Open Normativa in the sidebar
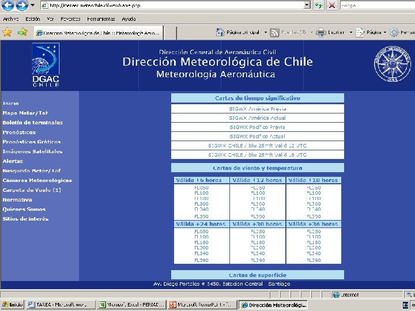Screen dimensions: 415x311 17,200
